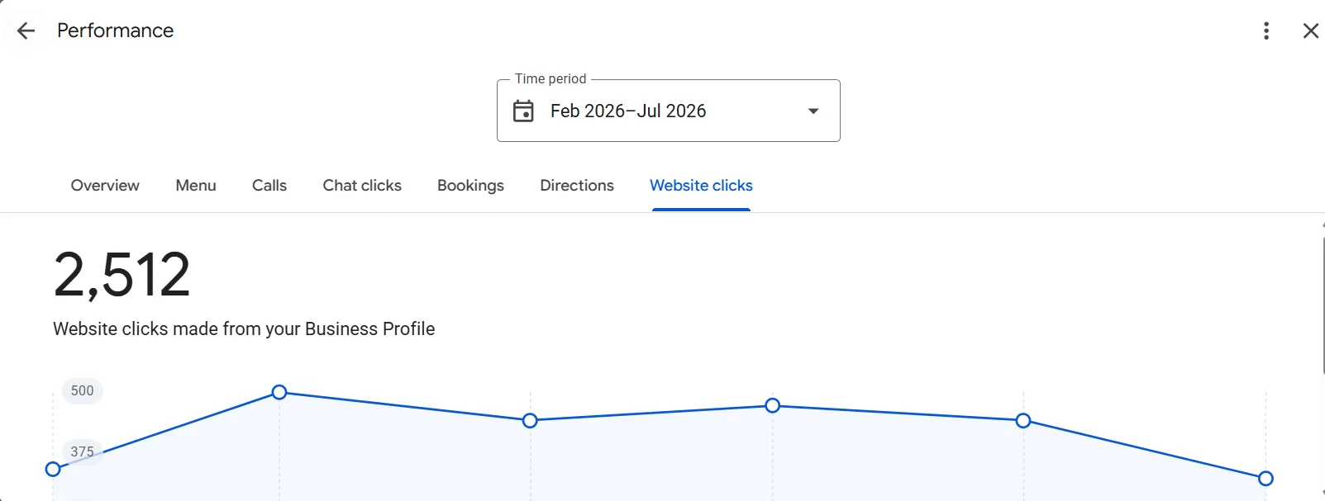This screenshot has width=1325, height=501.
Task: Open the Feb 2026–Jul 2026 date range selector
Action: [x=669, y=111]
